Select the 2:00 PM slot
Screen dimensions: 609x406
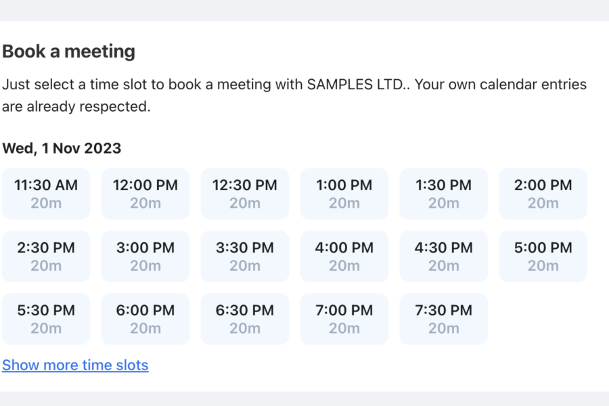(x=543, y=194)
